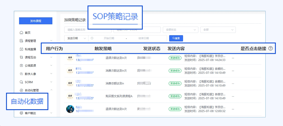Click 发送成功 badge in the 14:24:33 row
The height and width of the screenshot is (126, 283).
[x=175, y=58]
